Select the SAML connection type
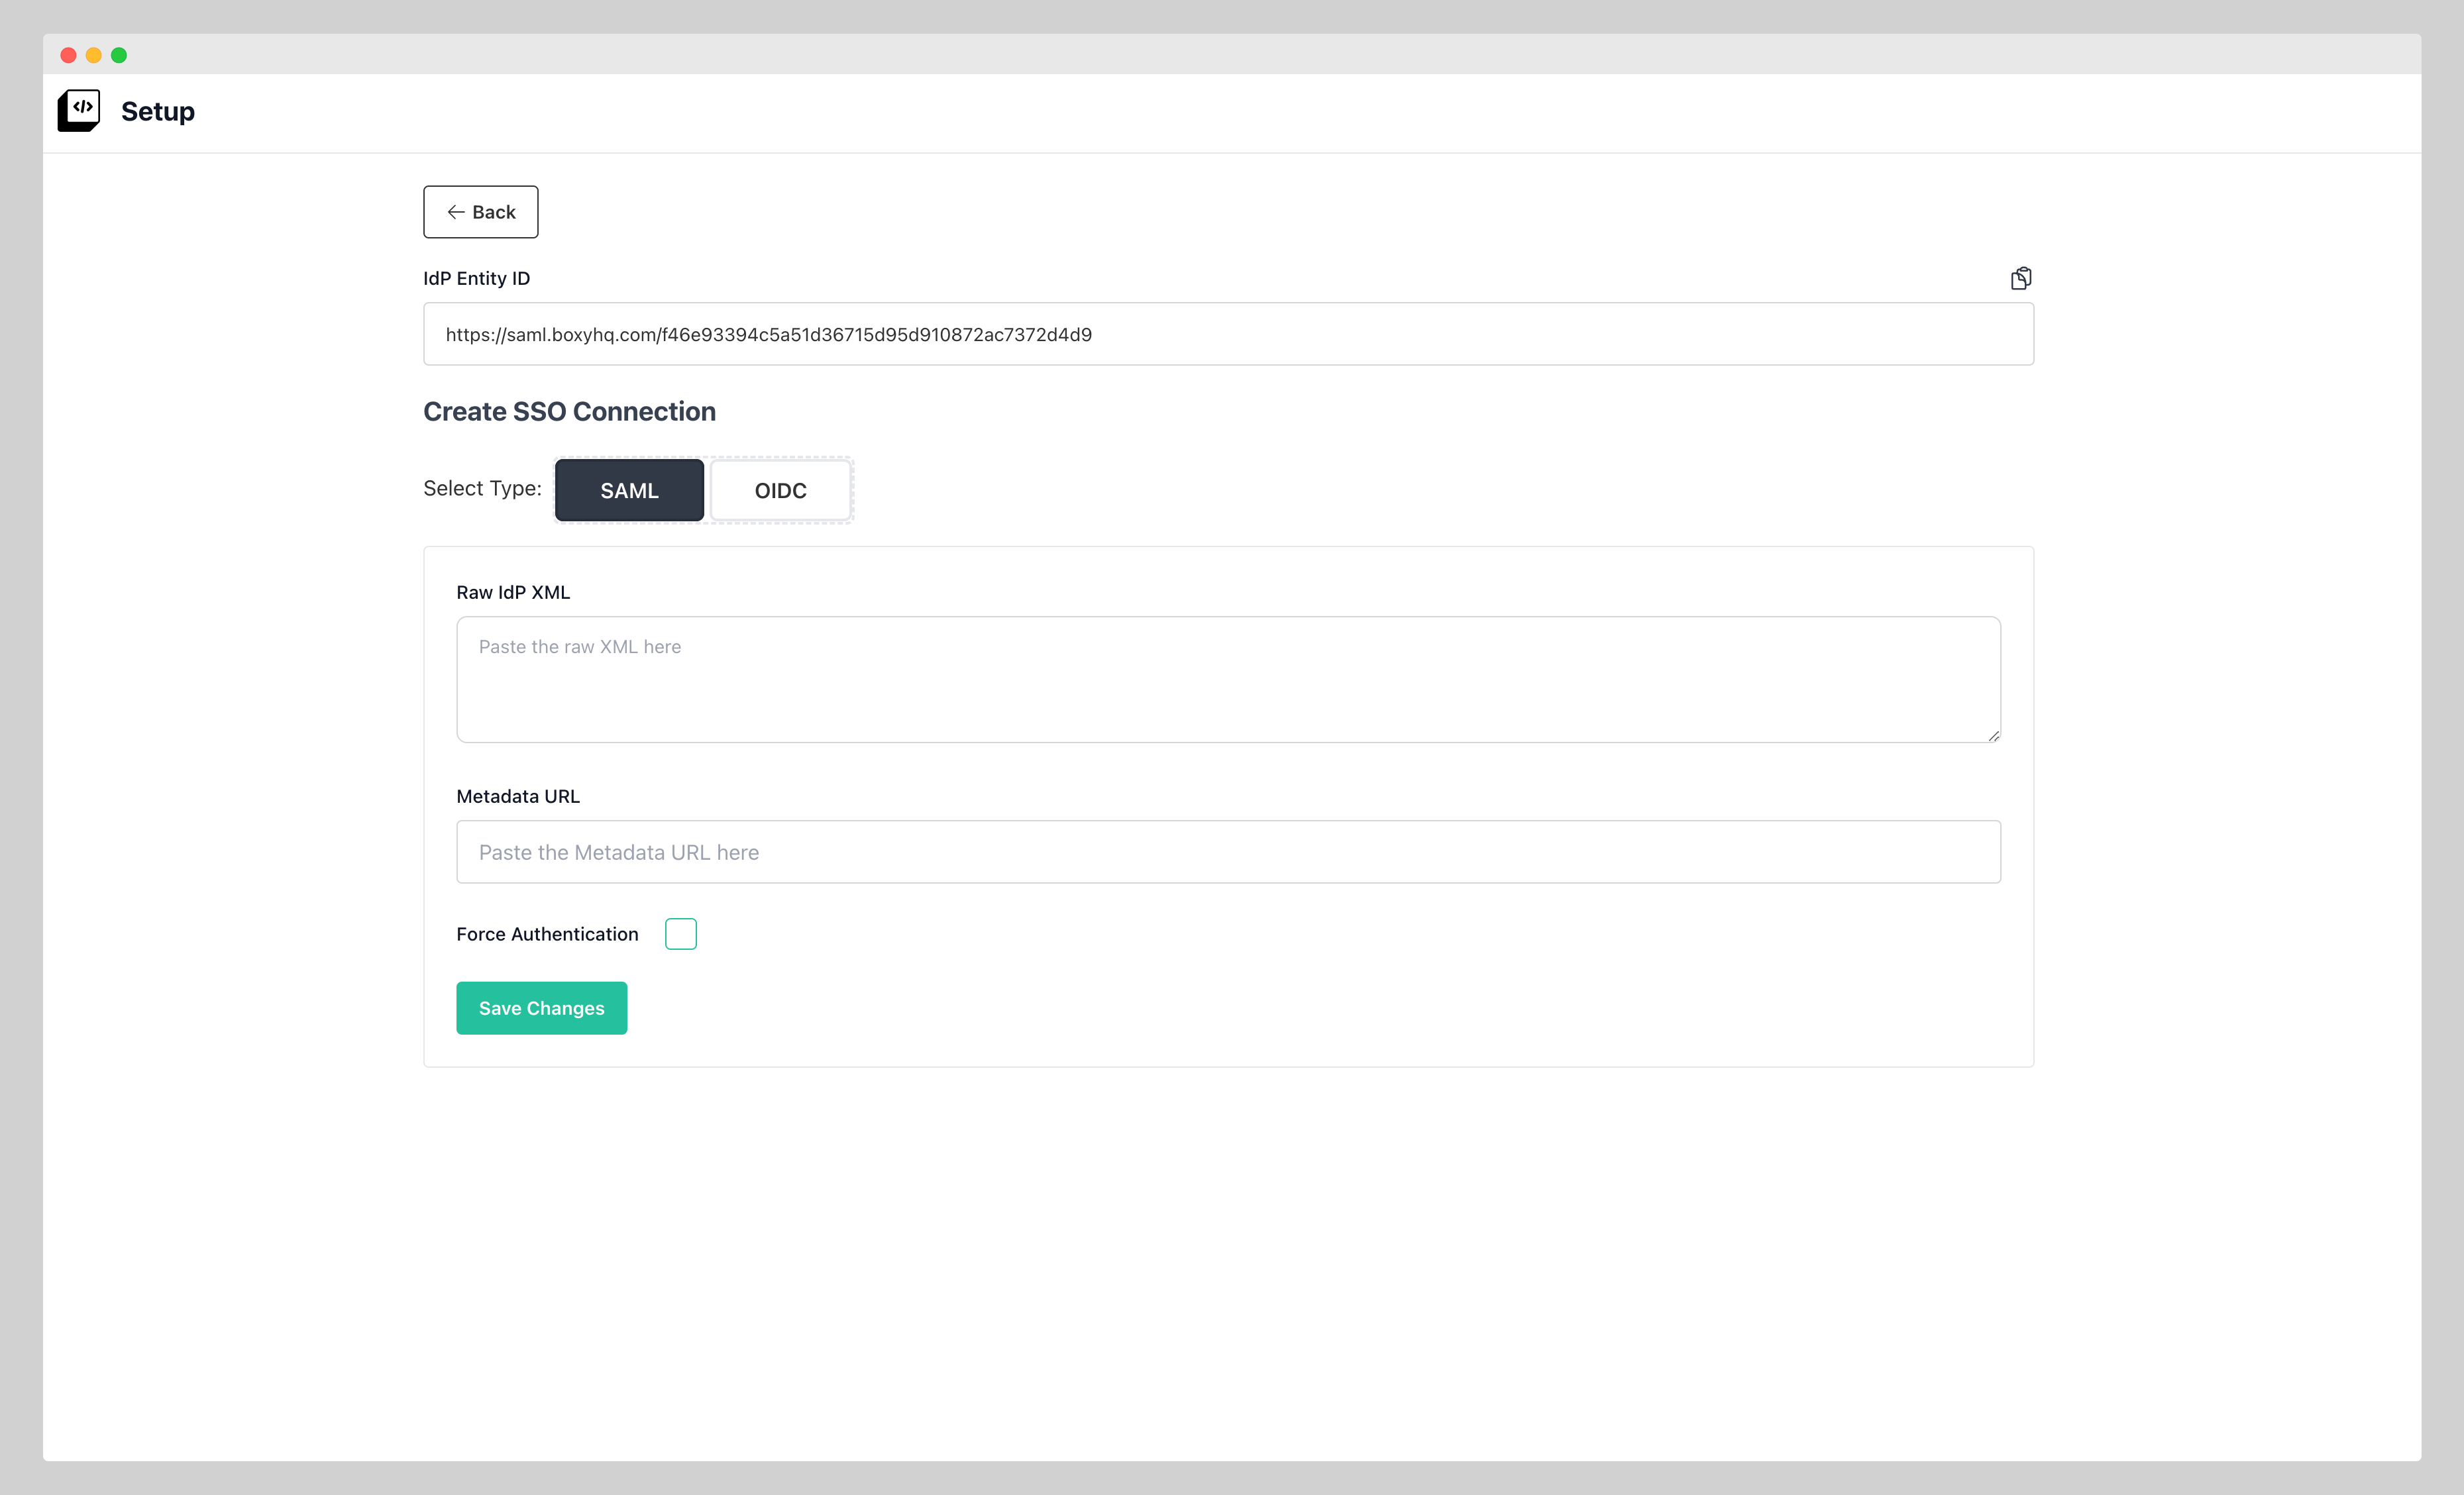 tap(629, 490)
